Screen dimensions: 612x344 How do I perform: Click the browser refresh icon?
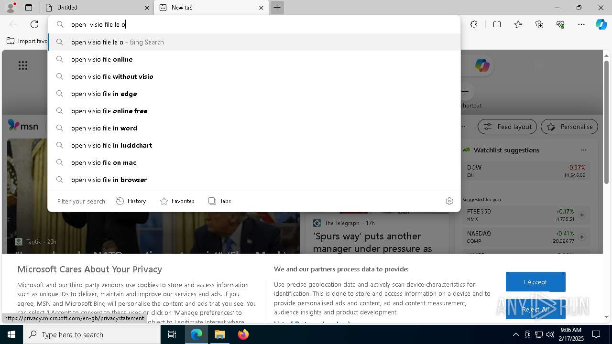coord(34,24)
